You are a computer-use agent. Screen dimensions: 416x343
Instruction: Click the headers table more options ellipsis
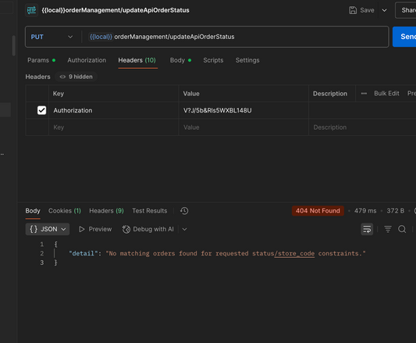click(364, 94)
